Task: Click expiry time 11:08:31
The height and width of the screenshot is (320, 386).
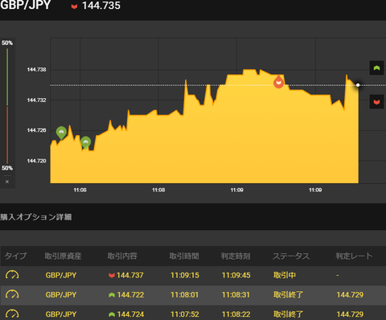Action: click(236, 295)
